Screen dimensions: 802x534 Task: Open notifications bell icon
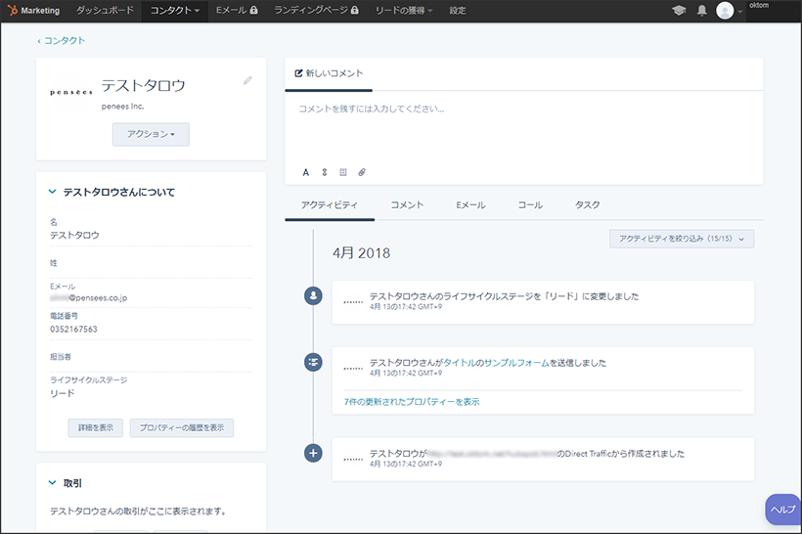pyautogui.click(x=702, y=10)
